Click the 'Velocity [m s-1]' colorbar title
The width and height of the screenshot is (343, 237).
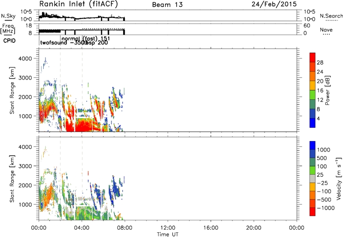[339, 178]
